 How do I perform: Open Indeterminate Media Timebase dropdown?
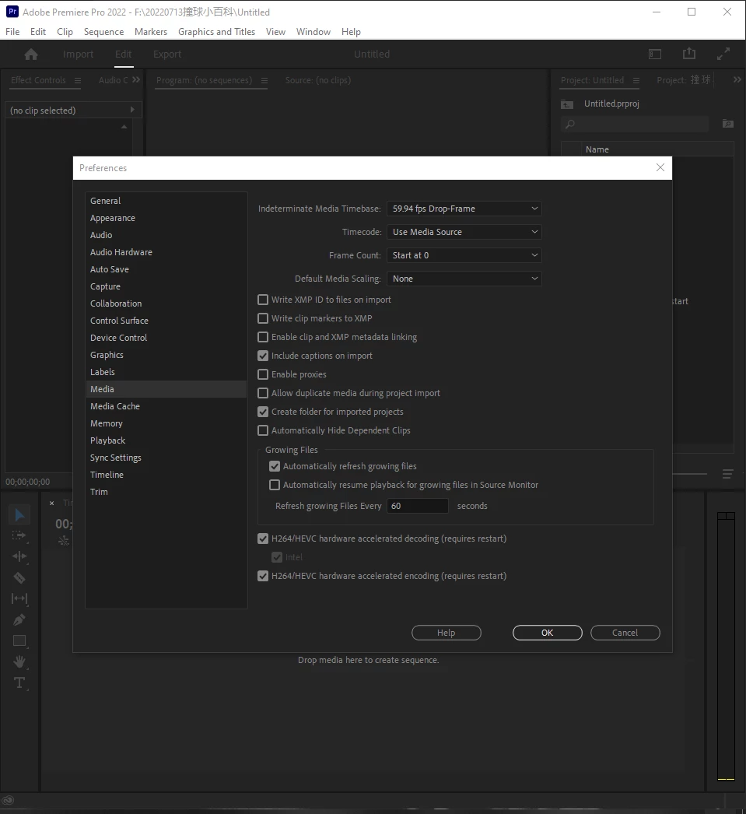click(464, 209)
